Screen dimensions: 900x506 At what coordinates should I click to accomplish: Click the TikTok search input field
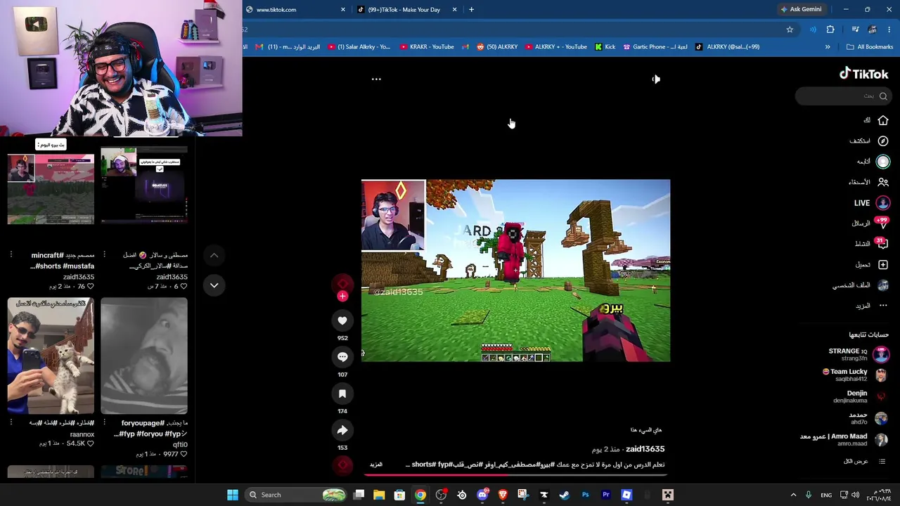843,96
